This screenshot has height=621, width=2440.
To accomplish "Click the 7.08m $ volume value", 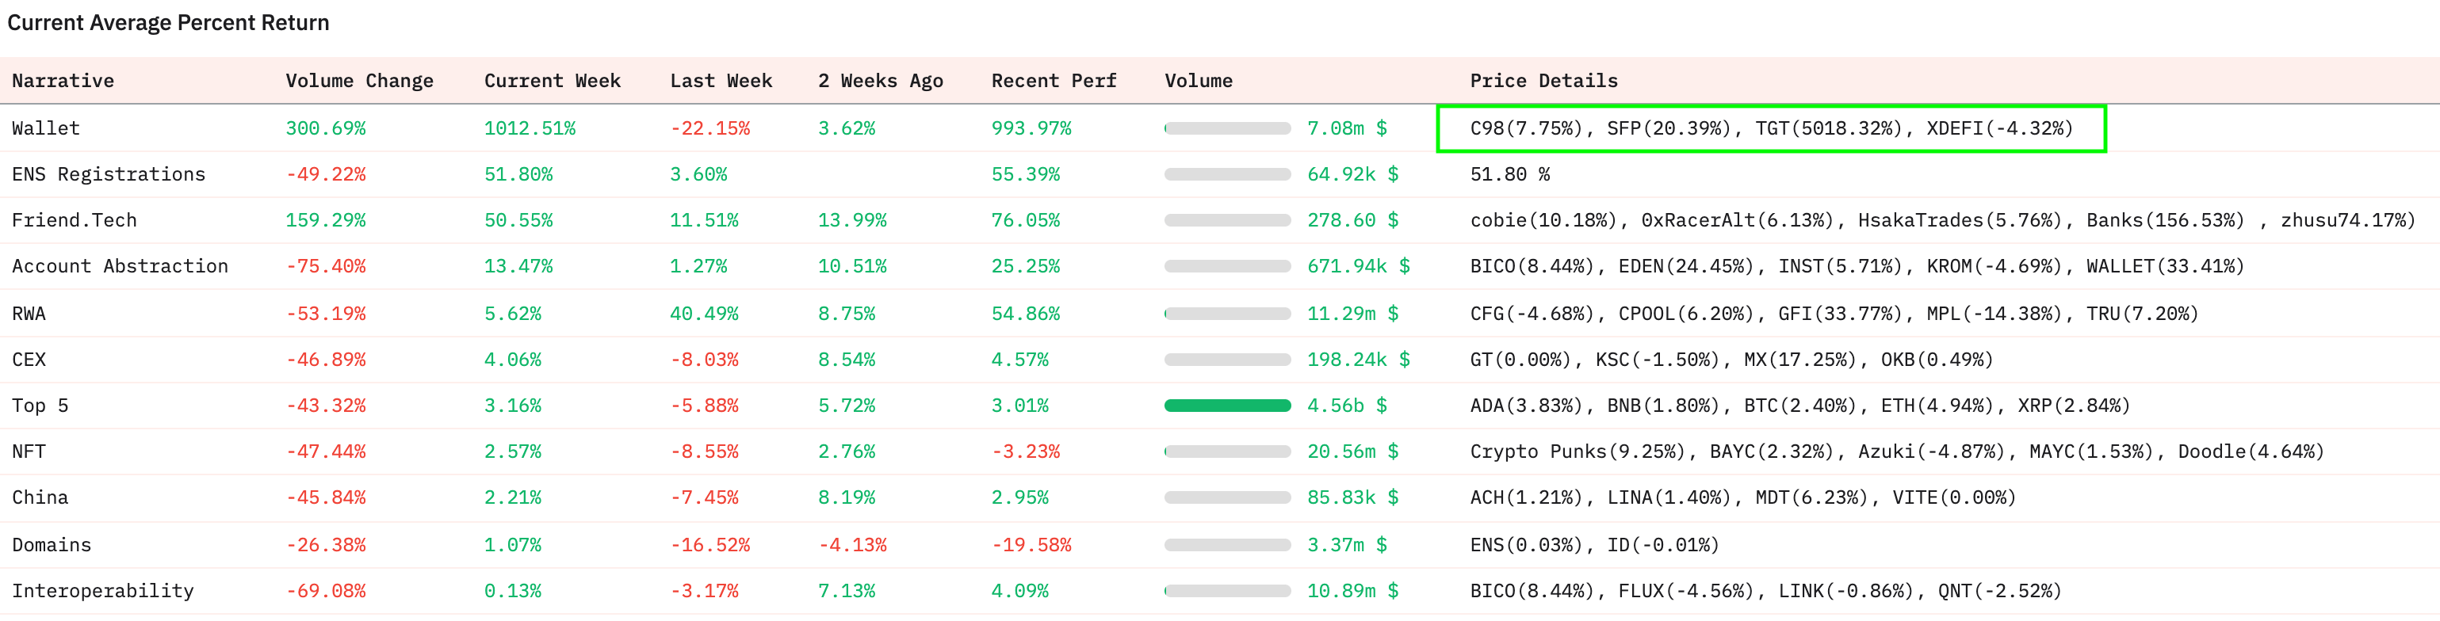I will 1347,129.
